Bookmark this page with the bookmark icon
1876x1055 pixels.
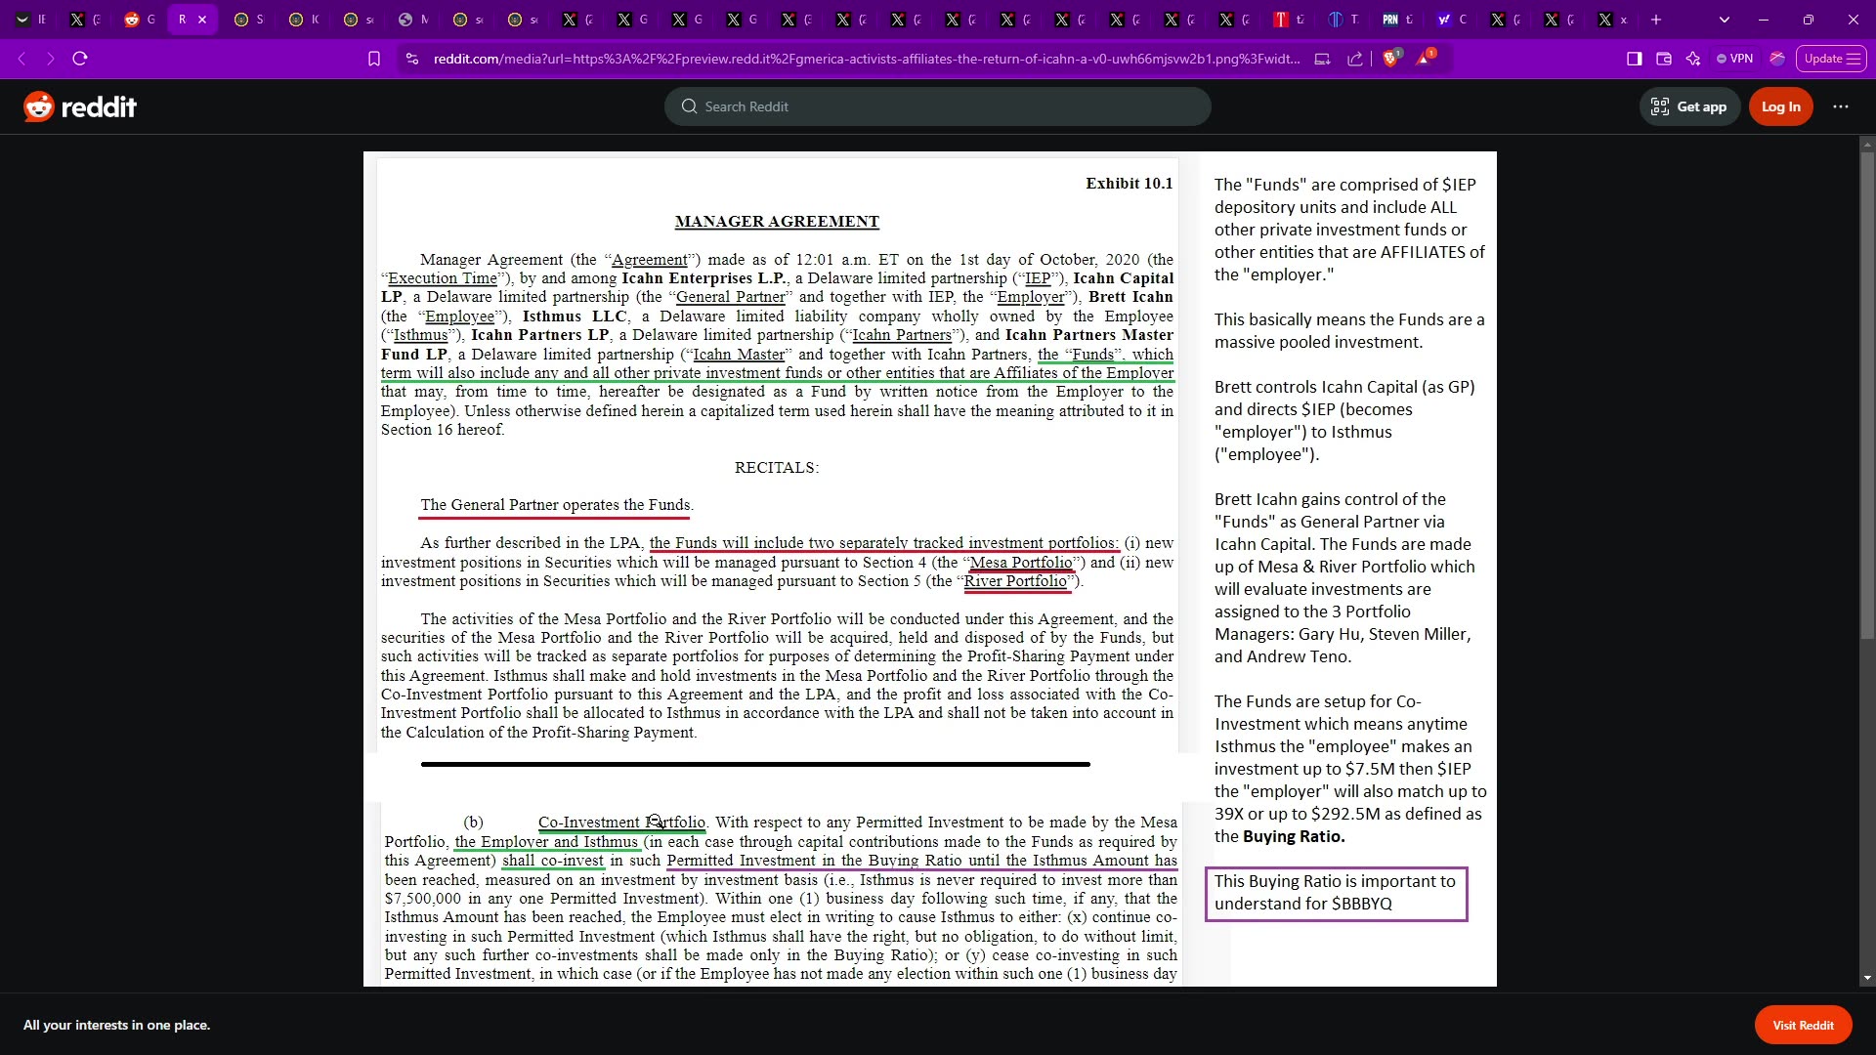point(374,59)
